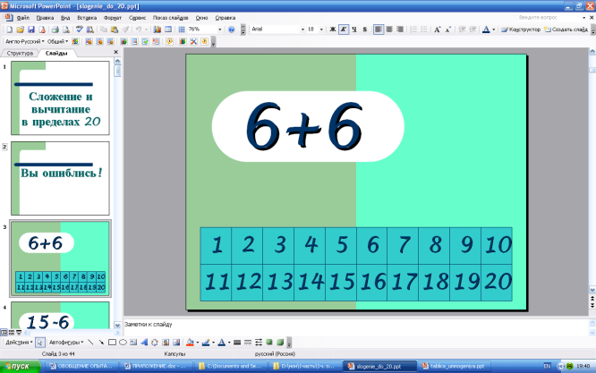Click the Increase font size icon
The width and height of the screenshot is (596, 373).
[437, 30]
